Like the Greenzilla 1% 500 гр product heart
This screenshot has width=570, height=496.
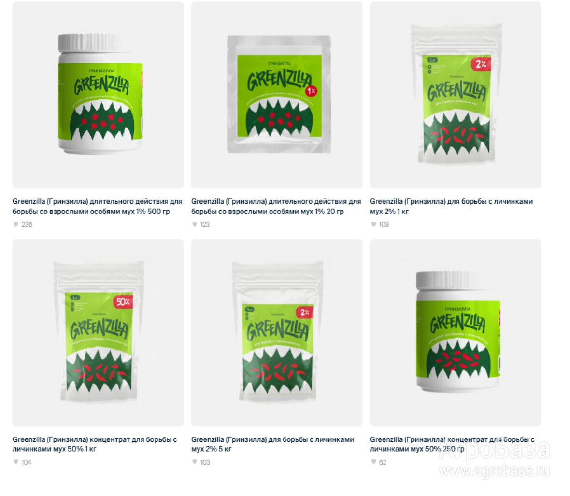click(15, 224)
